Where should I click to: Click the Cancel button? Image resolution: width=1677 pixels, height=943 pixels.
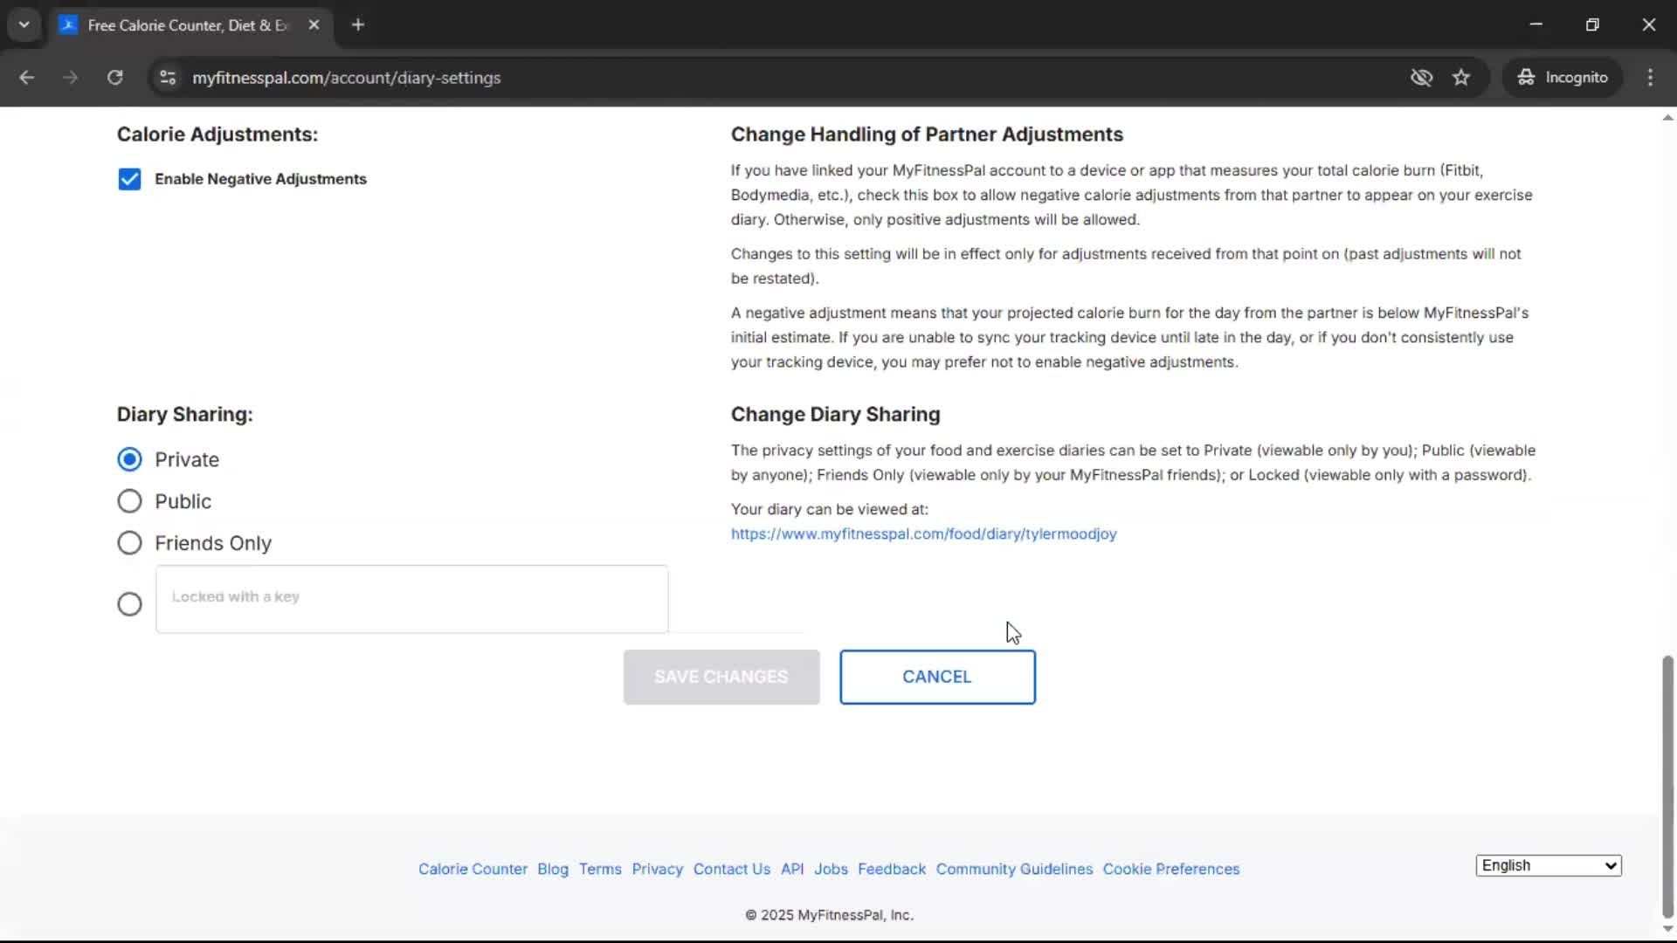point(937,677)
